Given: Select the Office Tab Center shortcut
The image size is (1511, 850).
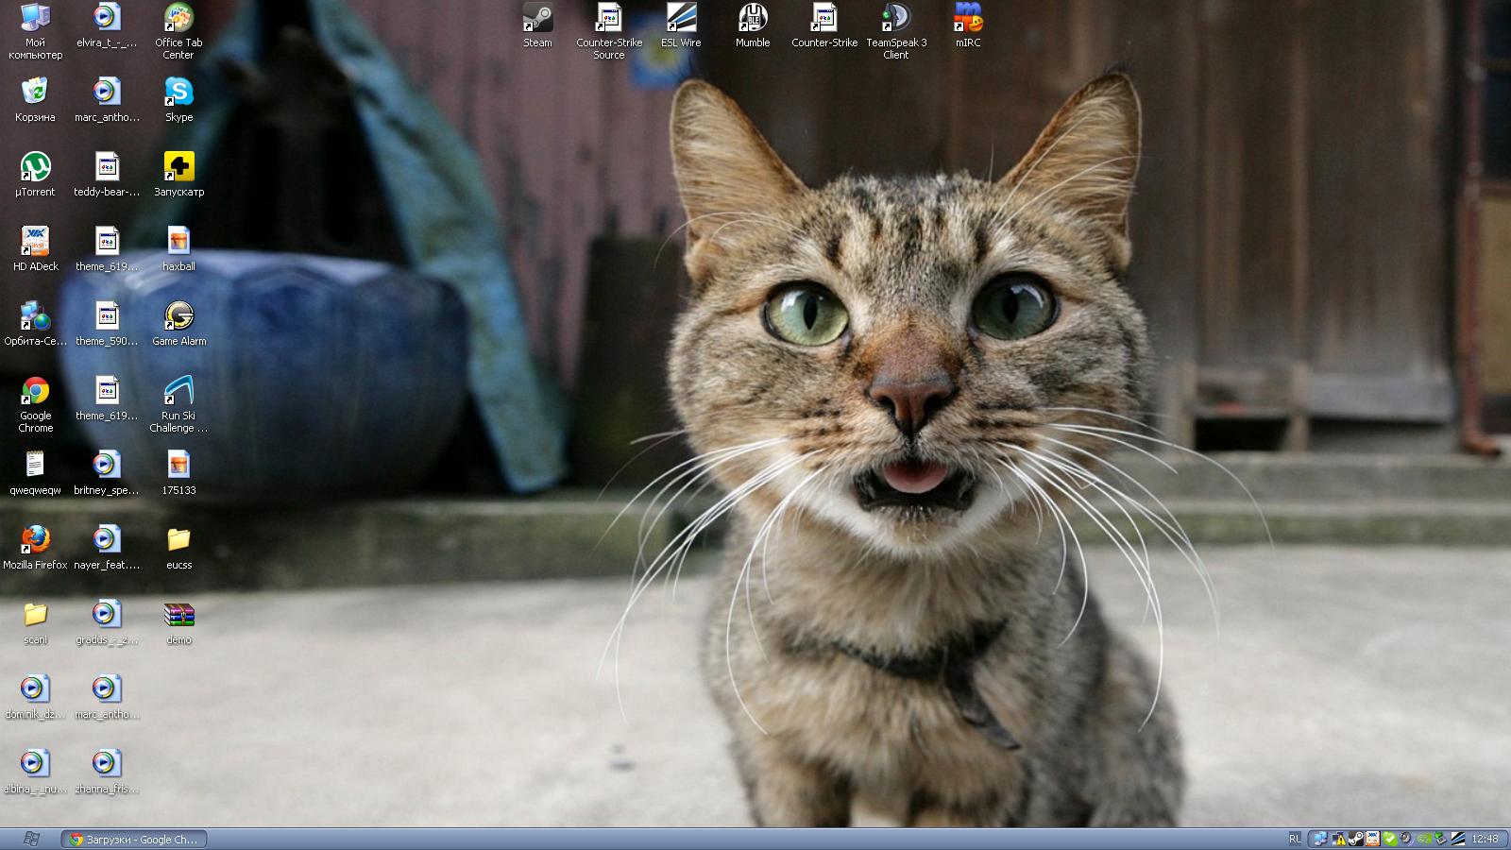Looking at the screenshot, I should (x=178, y=19).
